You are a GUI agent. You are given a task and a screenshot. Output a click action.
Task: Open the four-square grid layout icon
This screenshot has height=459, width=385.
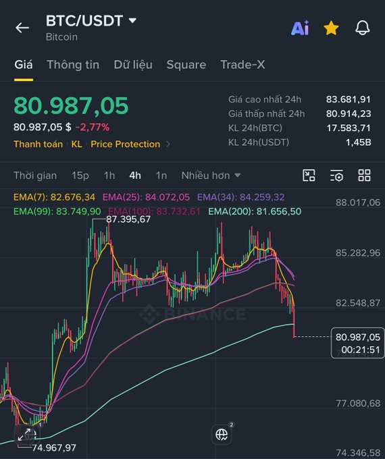tap(365, 175)
